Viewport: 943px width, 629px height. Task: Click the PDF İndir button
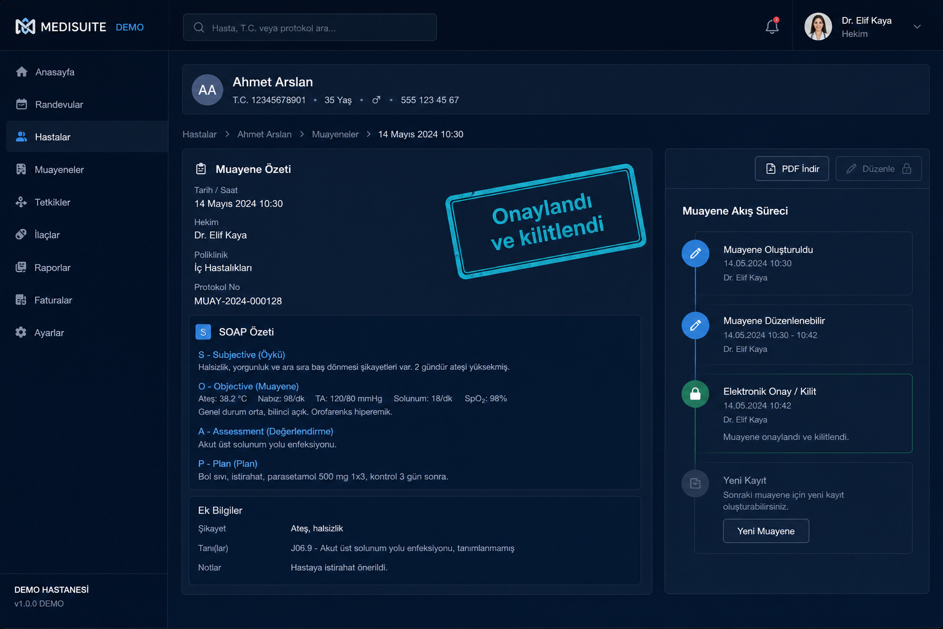(x=792, y=169)
